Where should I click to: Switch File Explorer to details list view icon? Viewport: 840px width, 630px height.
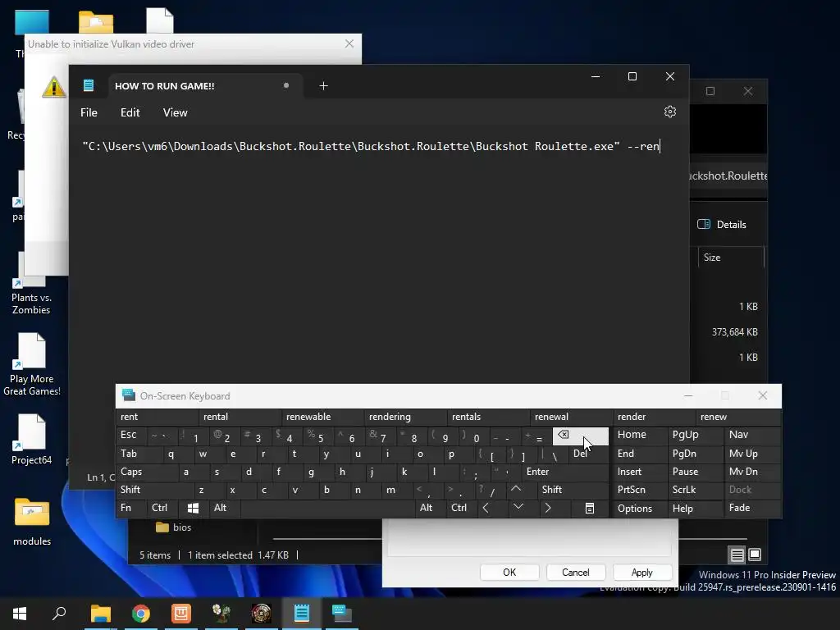point(737,555)
